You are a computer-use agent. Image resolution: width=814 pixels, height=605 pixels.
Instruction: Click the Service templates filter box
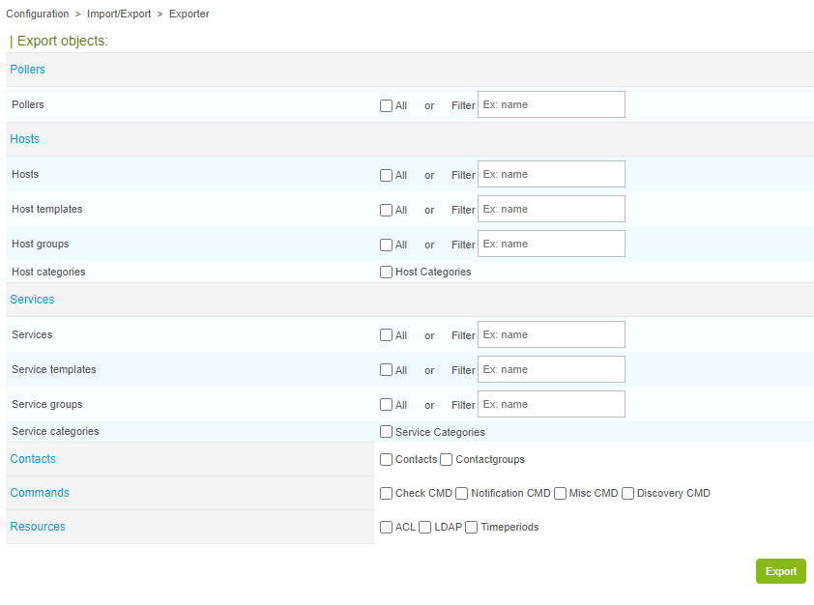(x=551, y=370)
